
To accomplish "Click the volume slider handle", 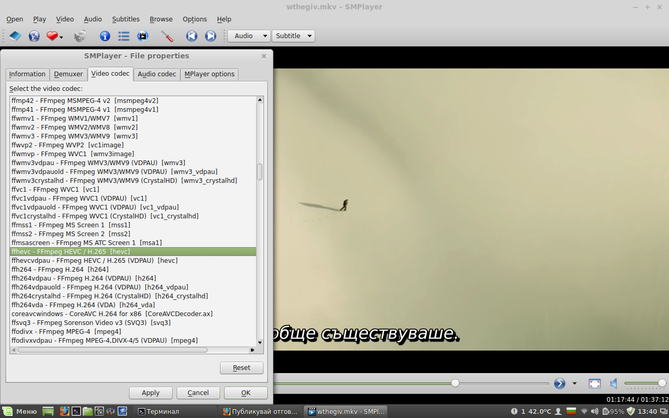I will click(x=662, y=383).
